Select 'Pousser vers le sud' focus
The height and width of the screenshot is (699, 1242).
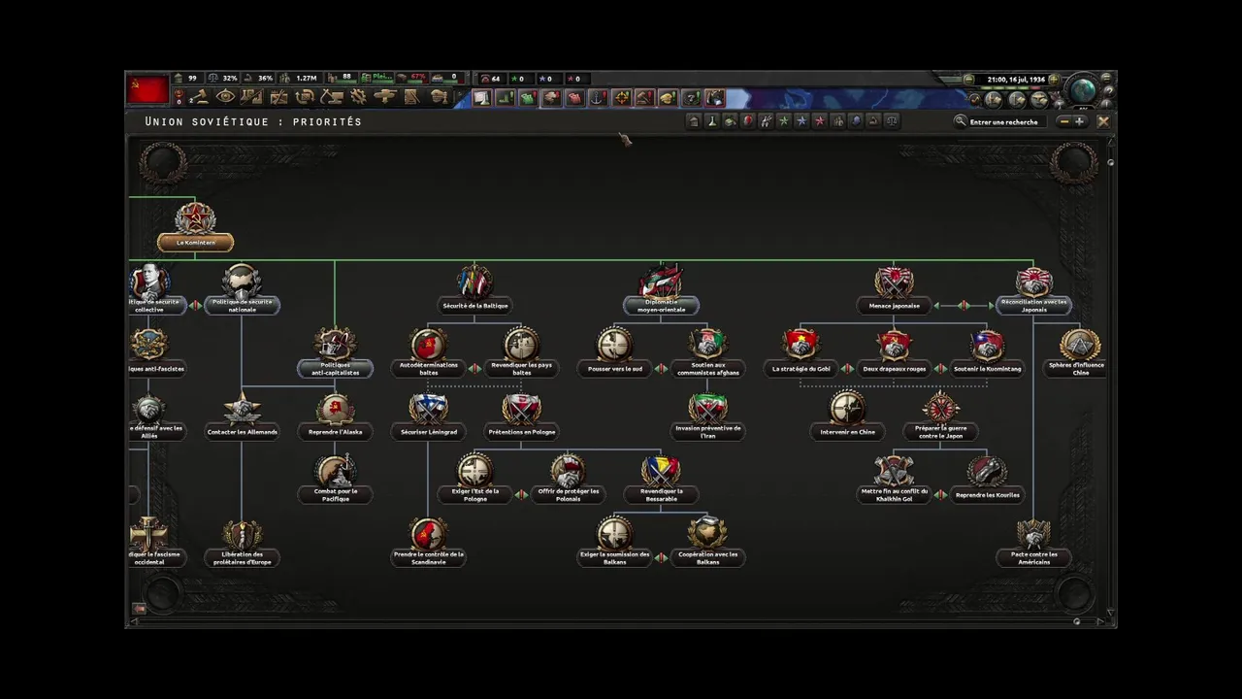[614, 351]
